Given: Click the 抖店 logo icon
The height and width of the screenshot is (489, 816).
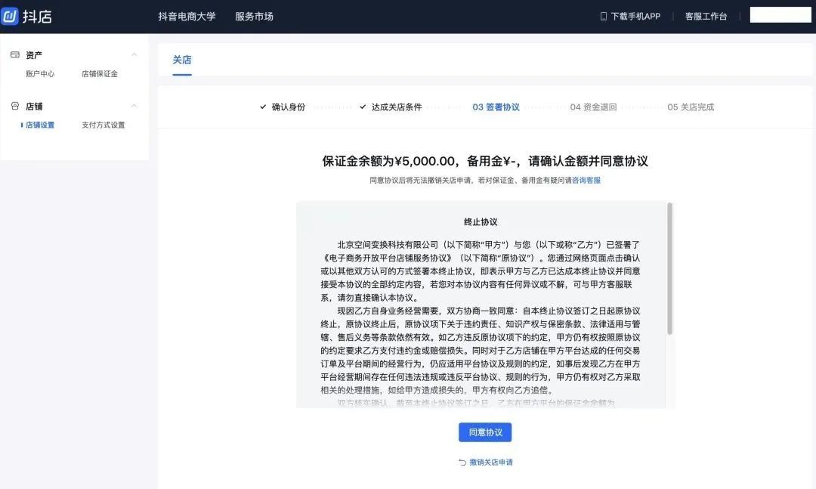Looking at the screenshot, I should 10,17.
